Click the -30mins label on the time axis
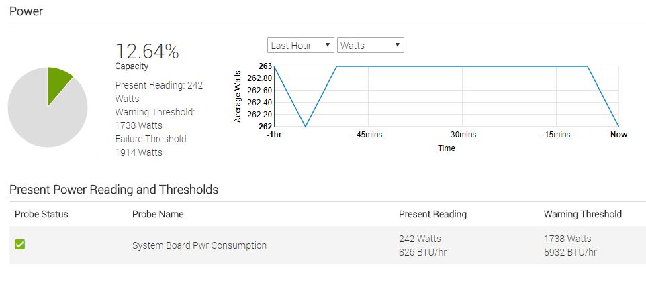 tap(462, 135)
